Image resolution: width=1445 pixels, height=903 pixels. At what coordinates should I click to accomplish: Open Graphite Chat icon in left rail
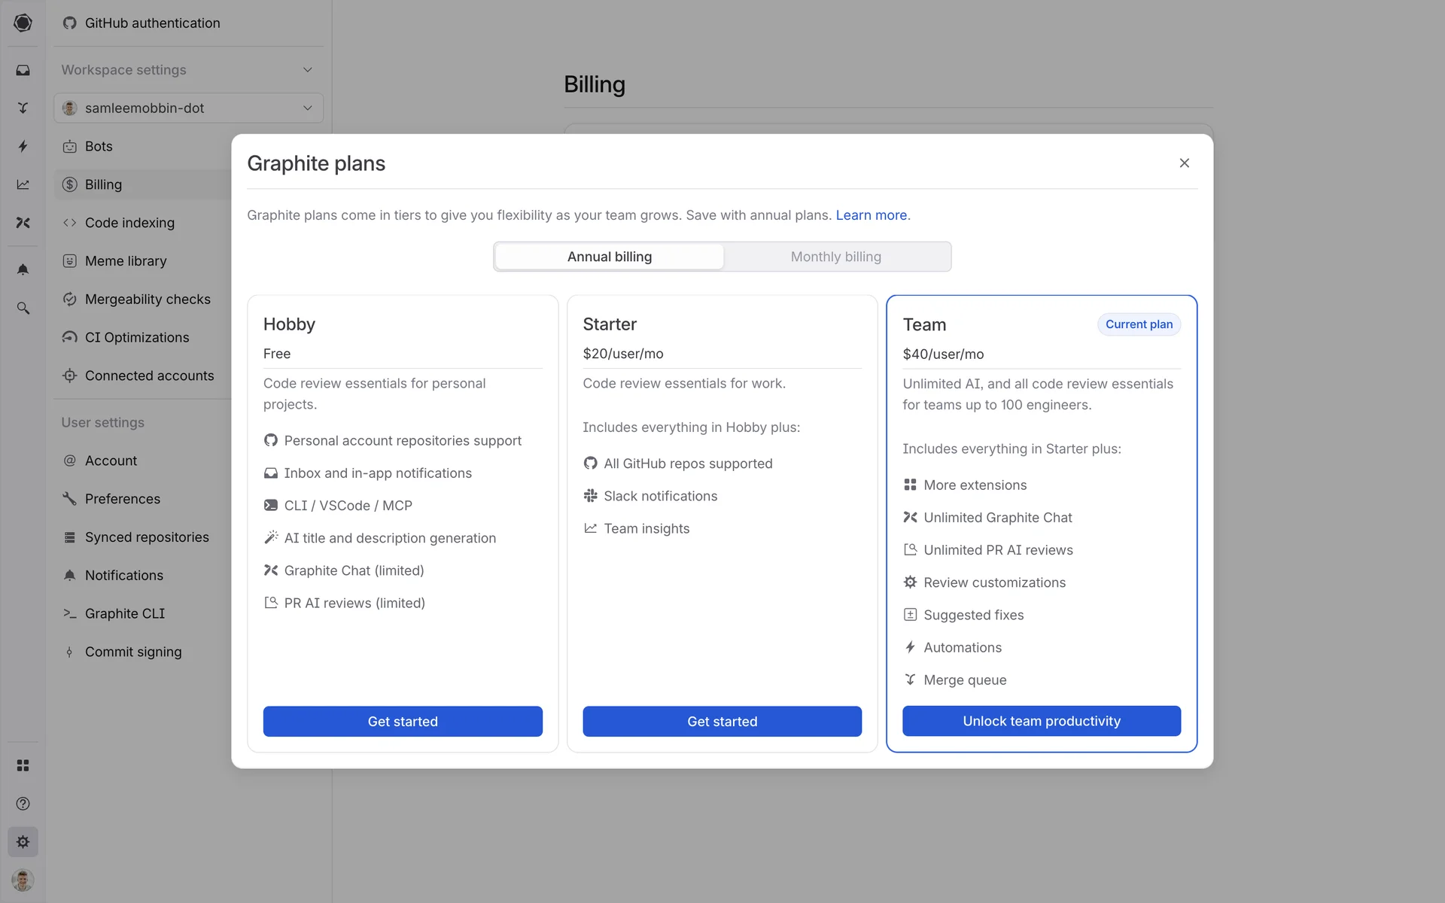click(x=23, y=223)
